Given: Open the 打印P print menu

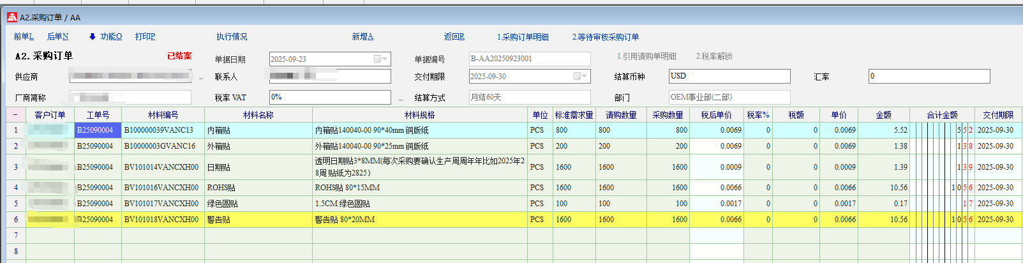Looking at the screenshot, I should click(145, 37).
